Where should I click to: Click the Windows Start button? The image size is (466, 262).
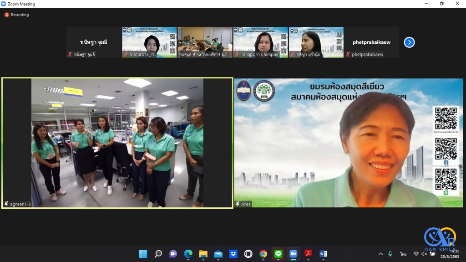pyautogui.click(x=143, y=254)
